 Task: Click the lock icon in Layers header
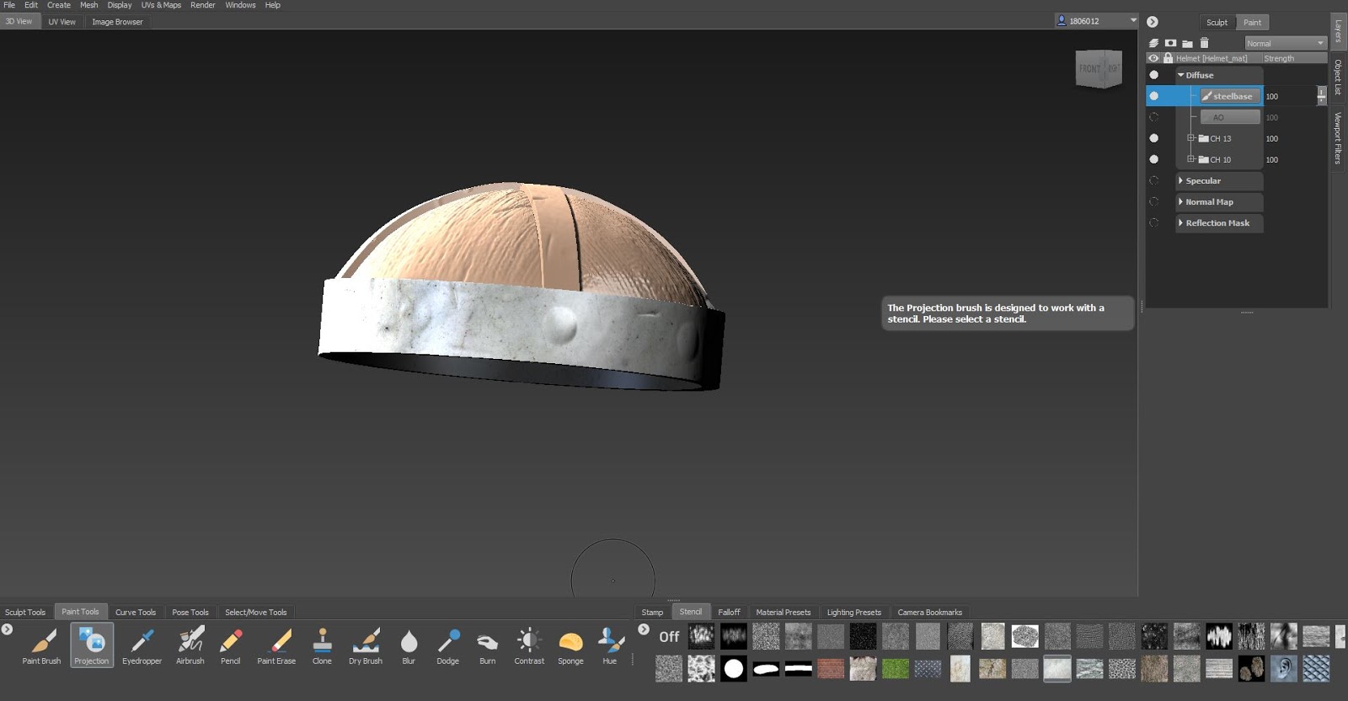1168,58
